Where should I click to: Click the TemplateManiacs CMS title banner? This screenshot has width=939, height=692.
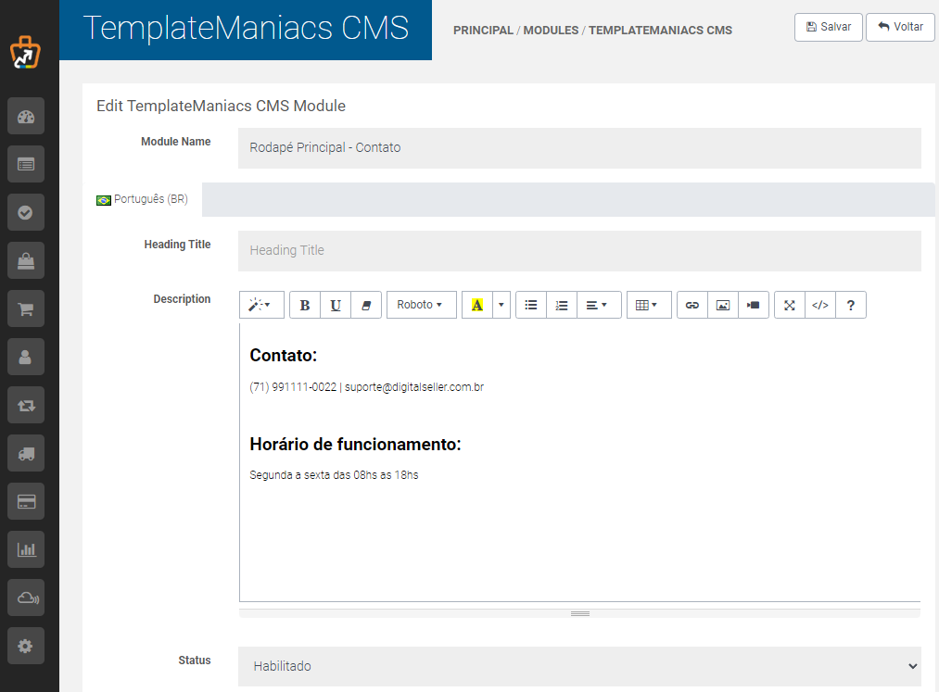click(x=246, y=30)
